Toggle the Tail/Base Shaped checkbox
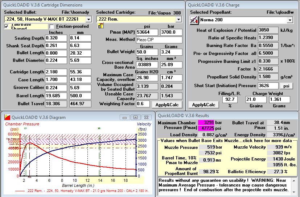This screenshot has height=197, width=300. click(7, 26)
